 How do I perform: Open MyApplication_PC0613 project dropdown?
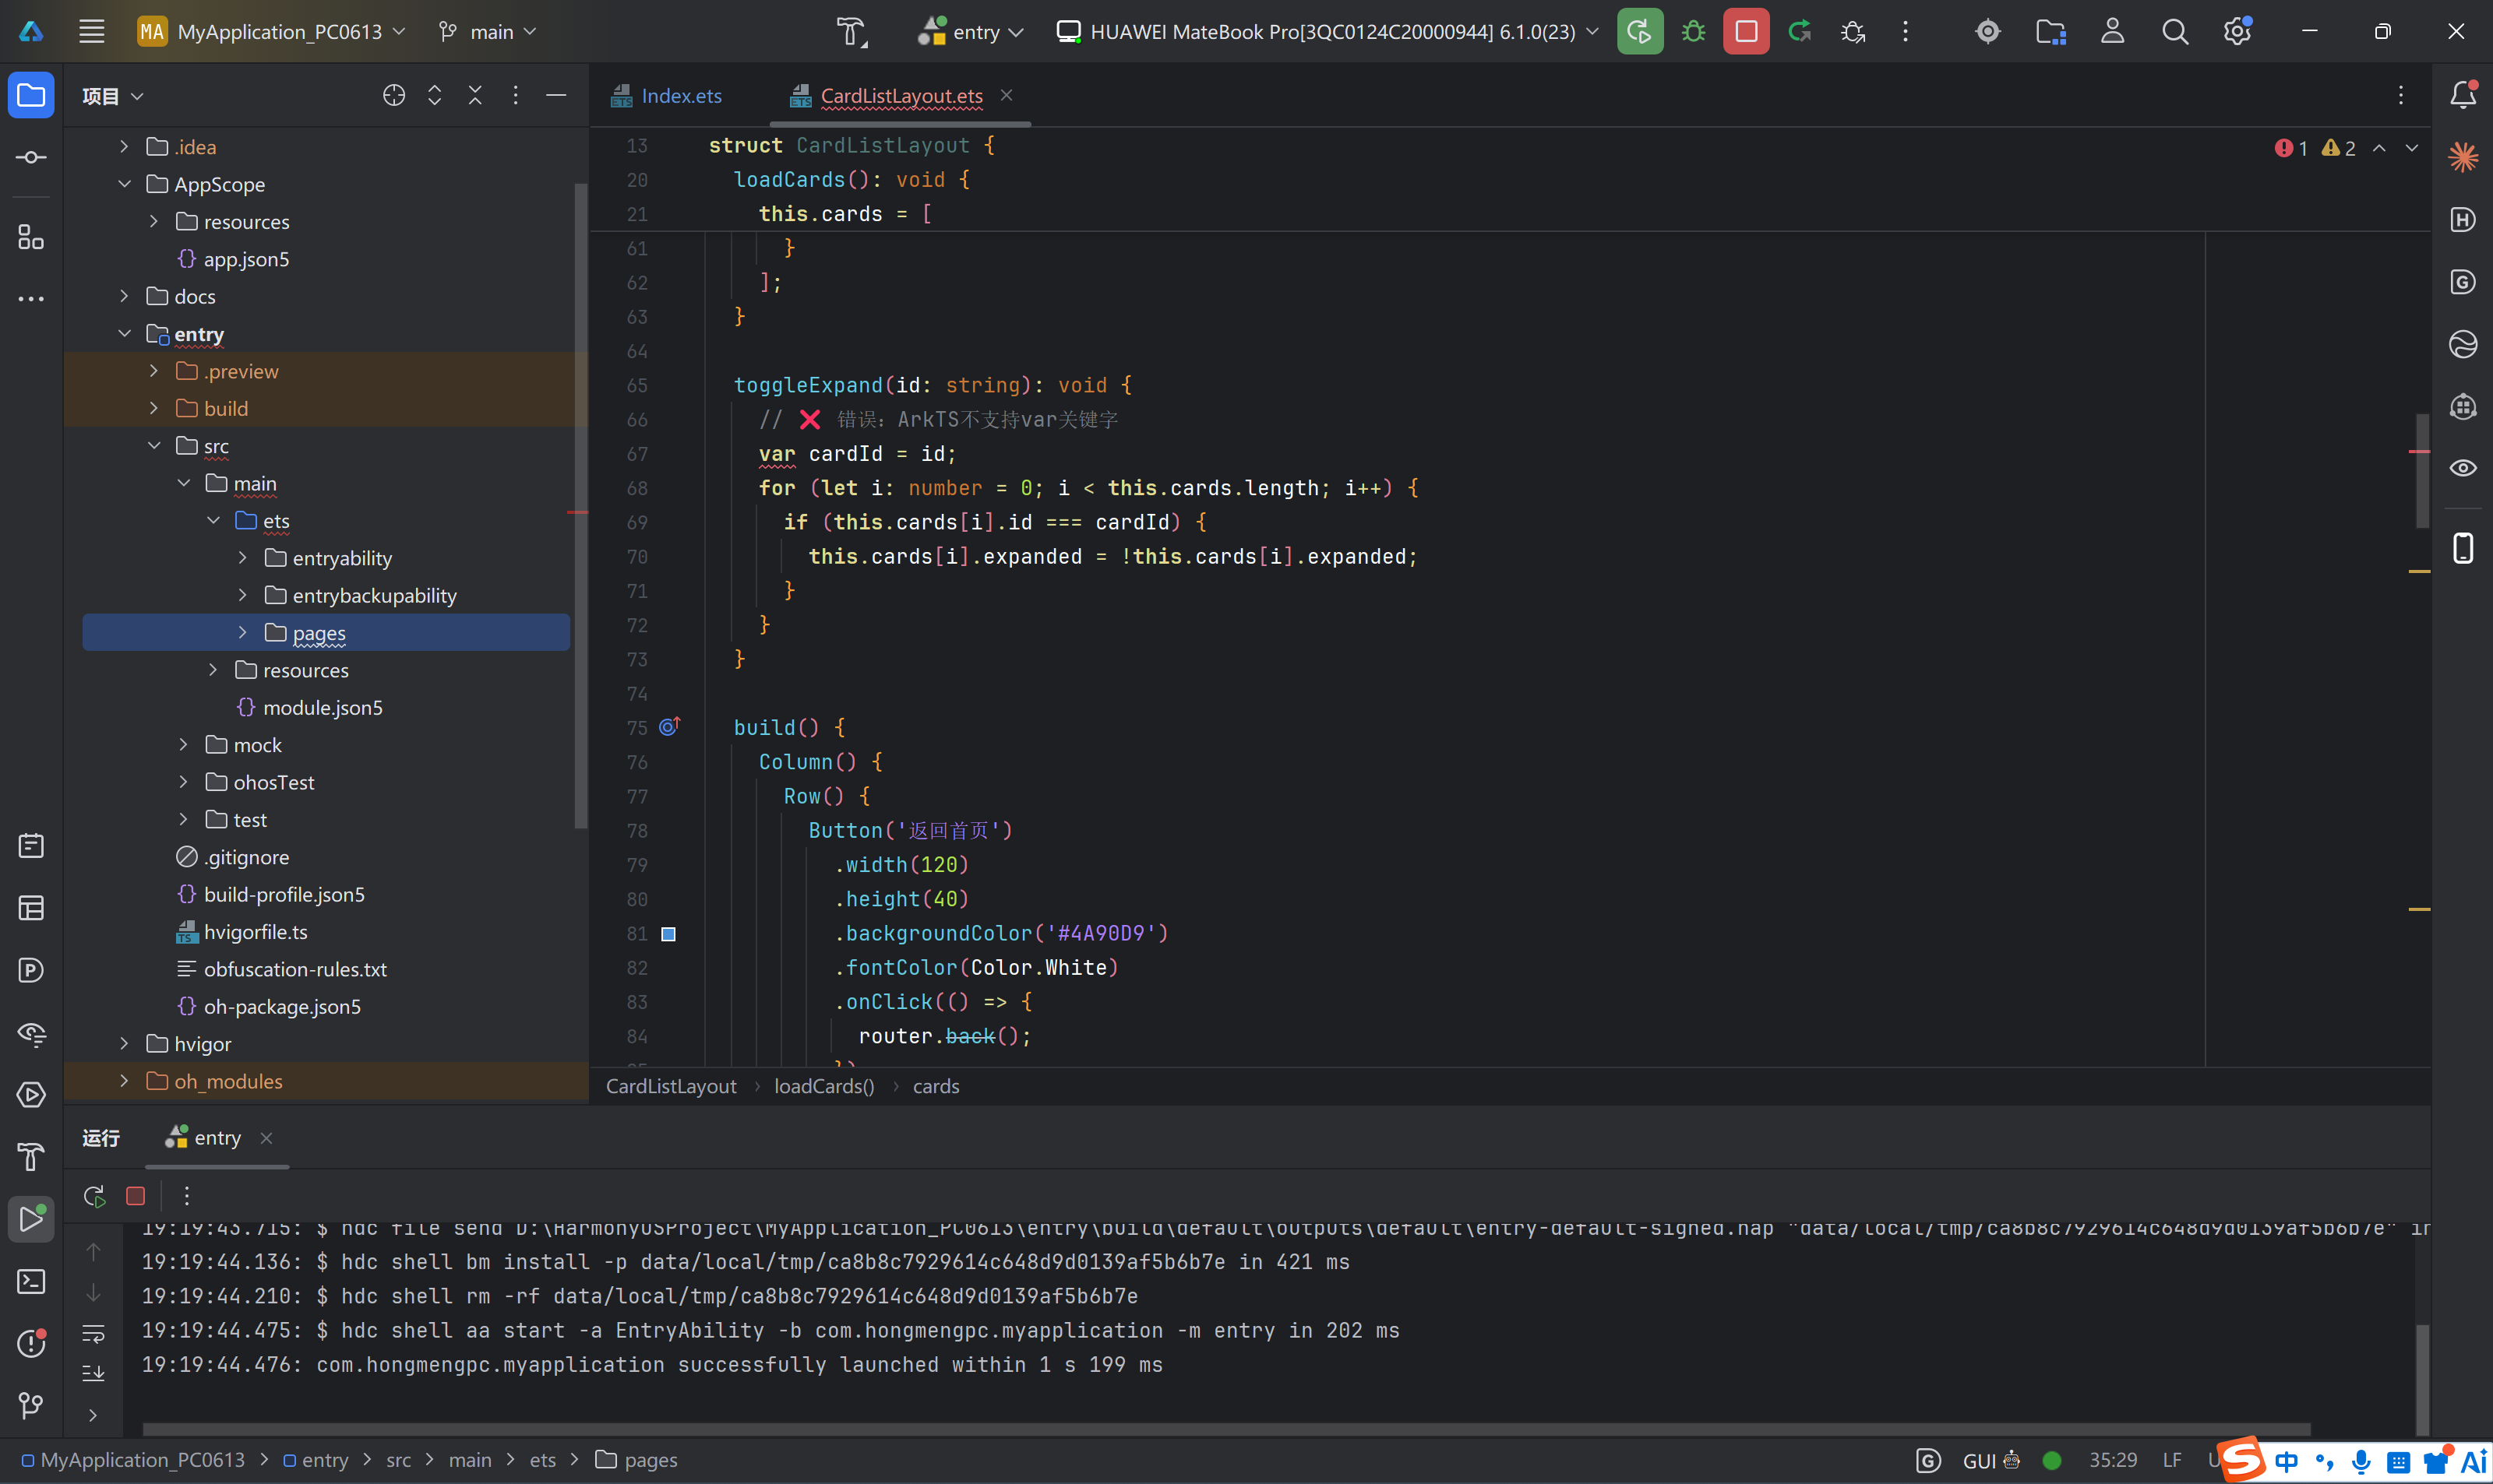coord(272,32)
